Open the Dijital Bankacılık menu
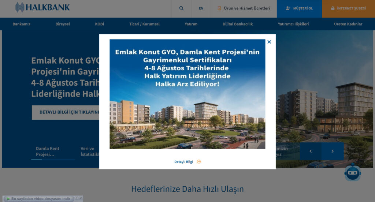Viewport: 375px width, 202px height. pyautogui.click(x=237, y=24)
